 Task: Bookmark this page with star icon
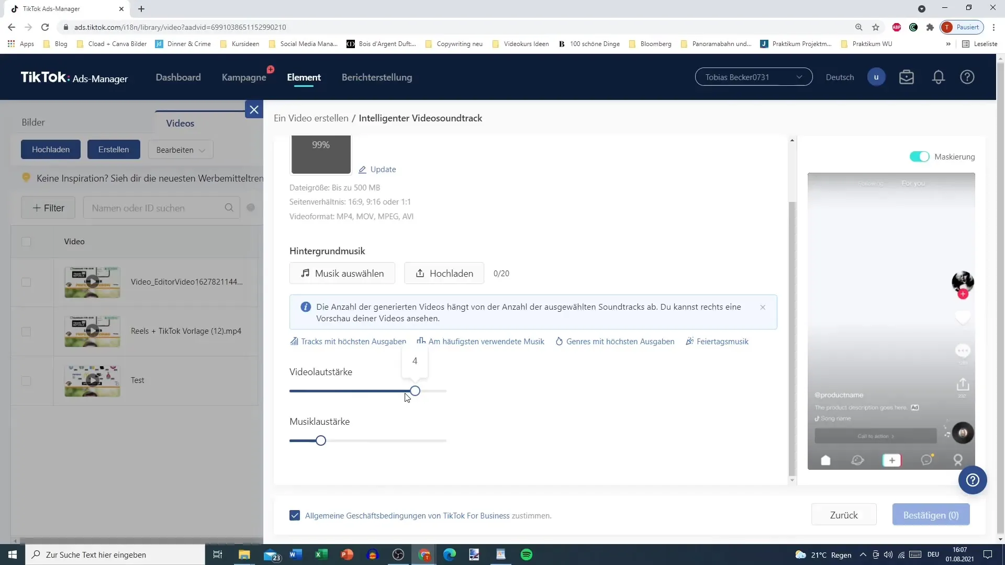coord(876,27)
